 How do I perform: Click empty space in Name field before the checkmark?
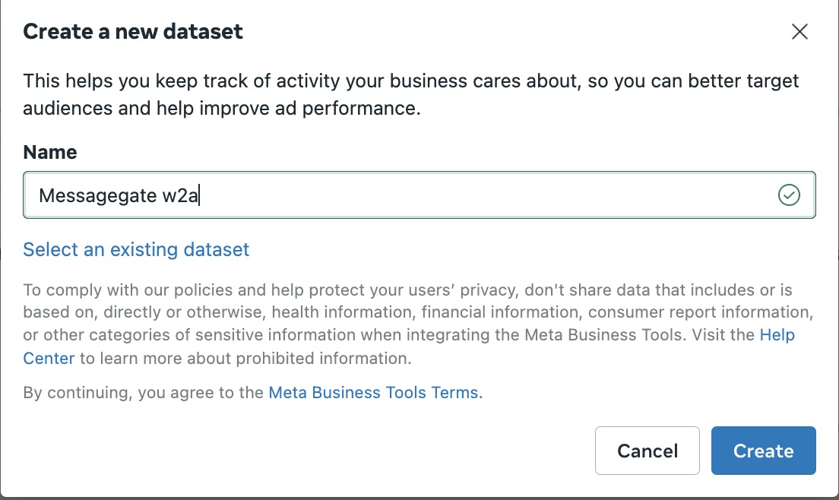[494, 195]
